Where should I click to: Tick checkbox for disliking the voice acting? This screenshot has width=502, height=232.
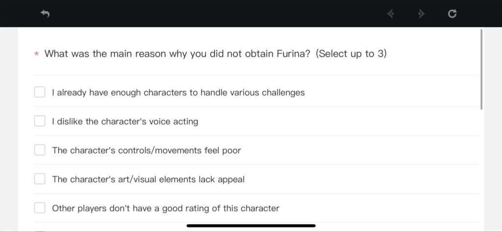point(40,121)
